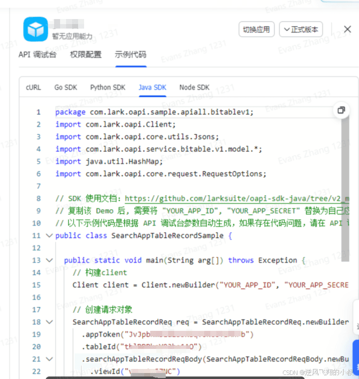Select the Go SDK code tab
359x379 pixels.
[x=66, y=87]
